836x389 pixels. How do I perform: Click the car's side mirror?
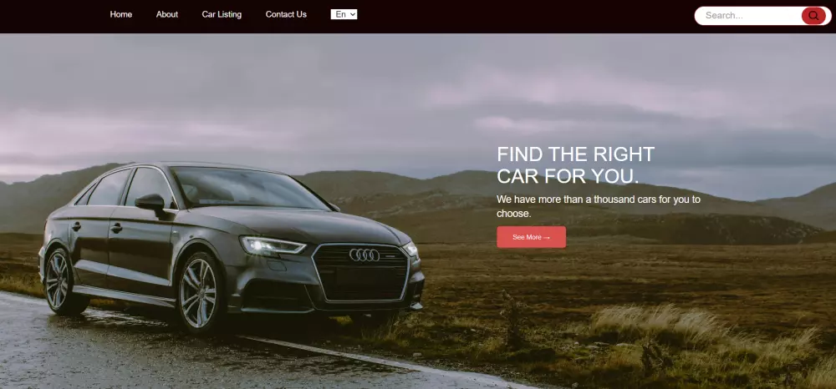150,203
